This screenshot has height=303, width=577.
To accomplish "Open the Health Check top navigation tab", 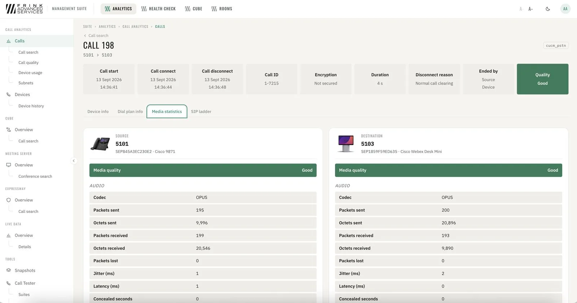I will click(x=158, y=9).
